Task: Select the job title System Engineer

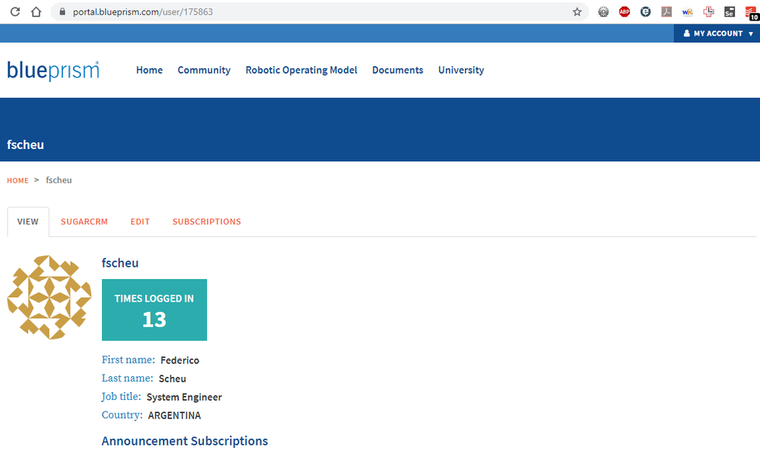Action: pyautogui.click(x=184, y=398)
